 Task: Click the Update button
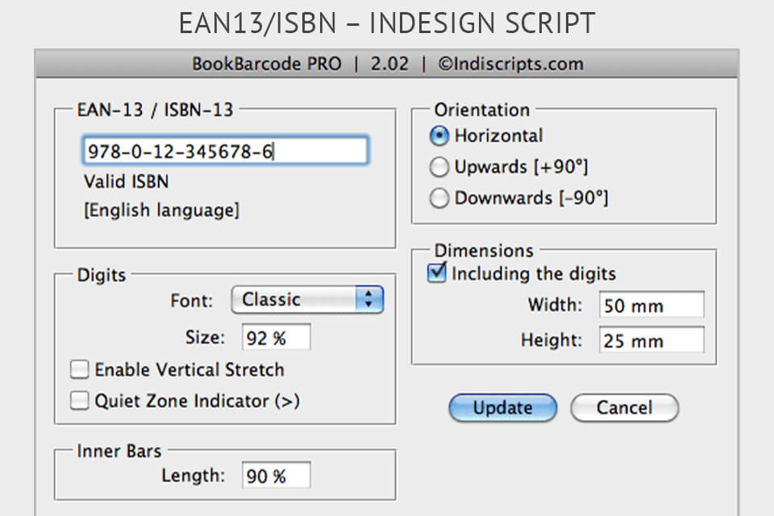pos(502,408)
